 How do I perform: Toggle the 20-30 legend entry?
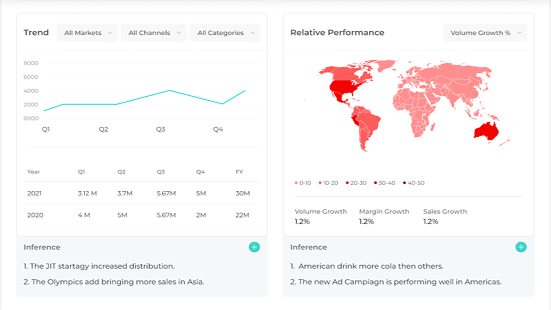pyautogui.click(x=356, y=183)
